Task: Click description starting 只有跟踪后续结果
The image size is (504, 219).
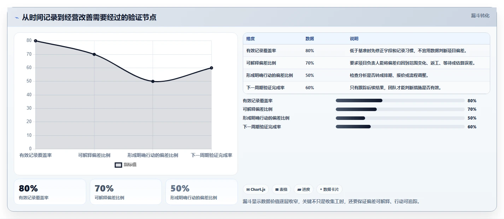Action: click(x=396, y=87)
